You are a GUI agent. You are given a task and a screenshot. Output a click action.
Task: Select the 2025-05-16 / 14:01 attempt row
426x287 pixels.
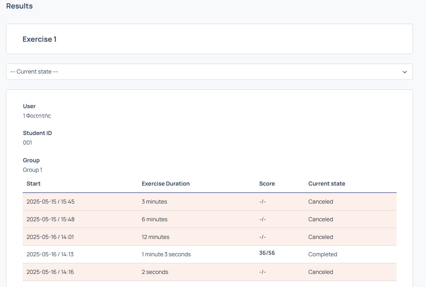(210, 237)
